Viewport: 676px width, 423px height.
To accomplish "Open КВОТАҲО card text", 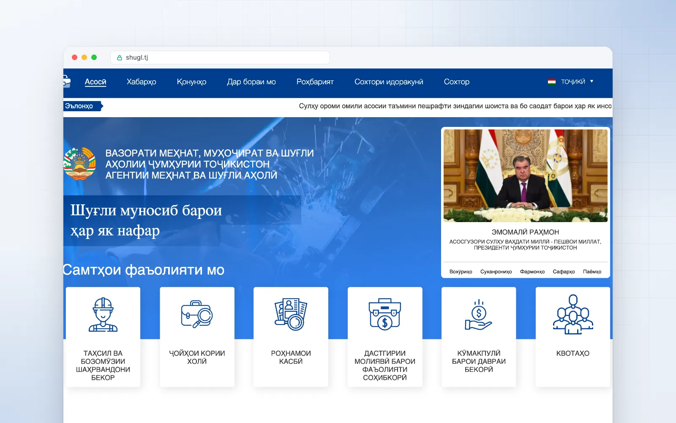I will pos(573,353).
